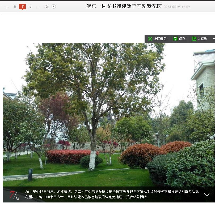The image size is (215, 203).
Task: Click the 7/15 image counter
Action: click(x=15, y=195)
